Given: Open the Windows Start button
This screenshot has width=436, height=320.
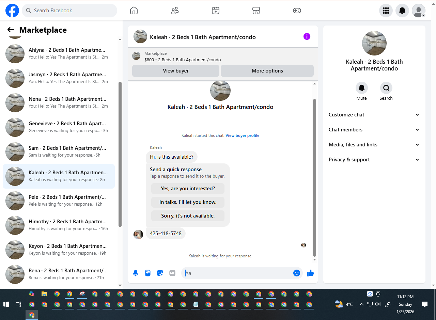Looking at the screenshot, I should (x=6, y=304).
